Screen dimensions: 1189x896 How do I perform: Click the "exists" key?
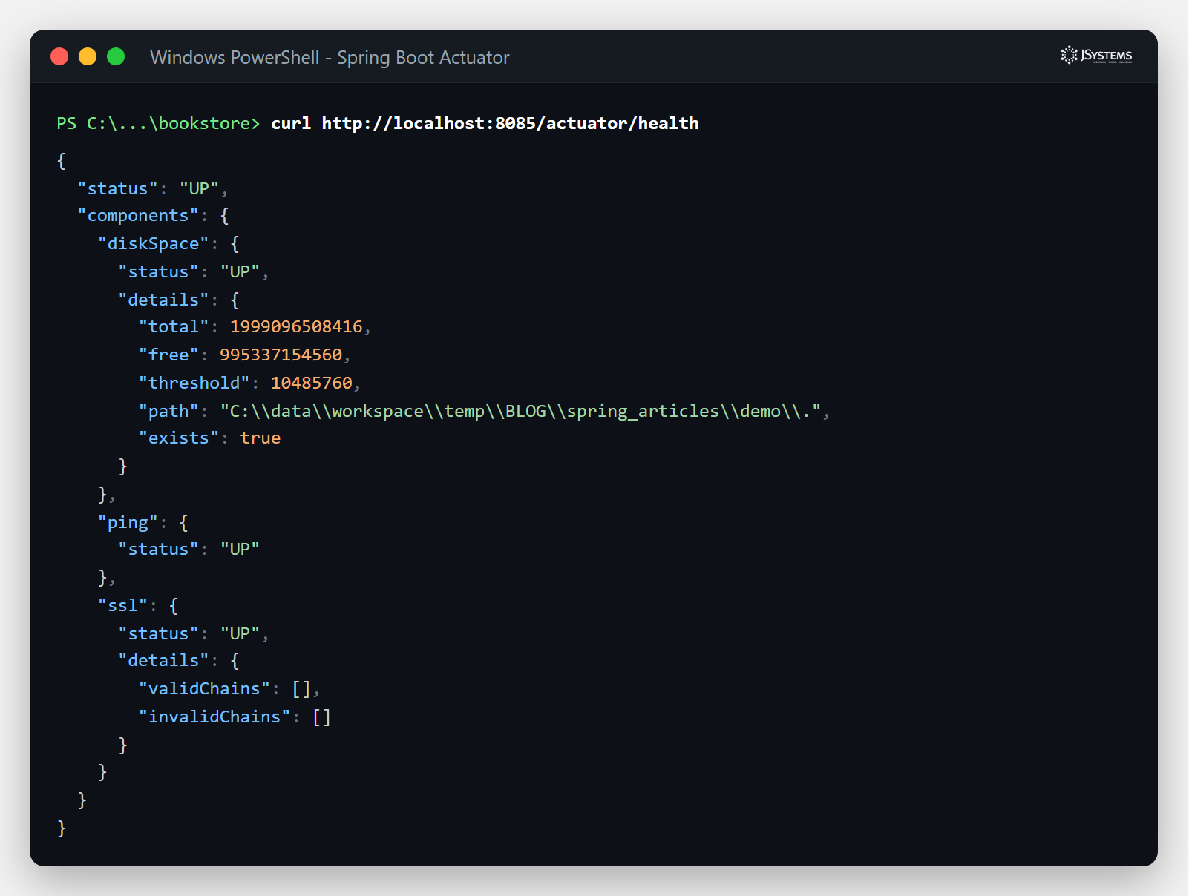pos(179,438)
